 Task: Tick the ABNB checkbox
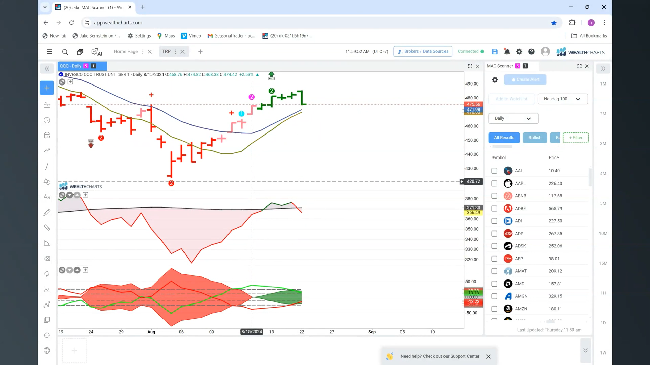(x=494, y=196)
